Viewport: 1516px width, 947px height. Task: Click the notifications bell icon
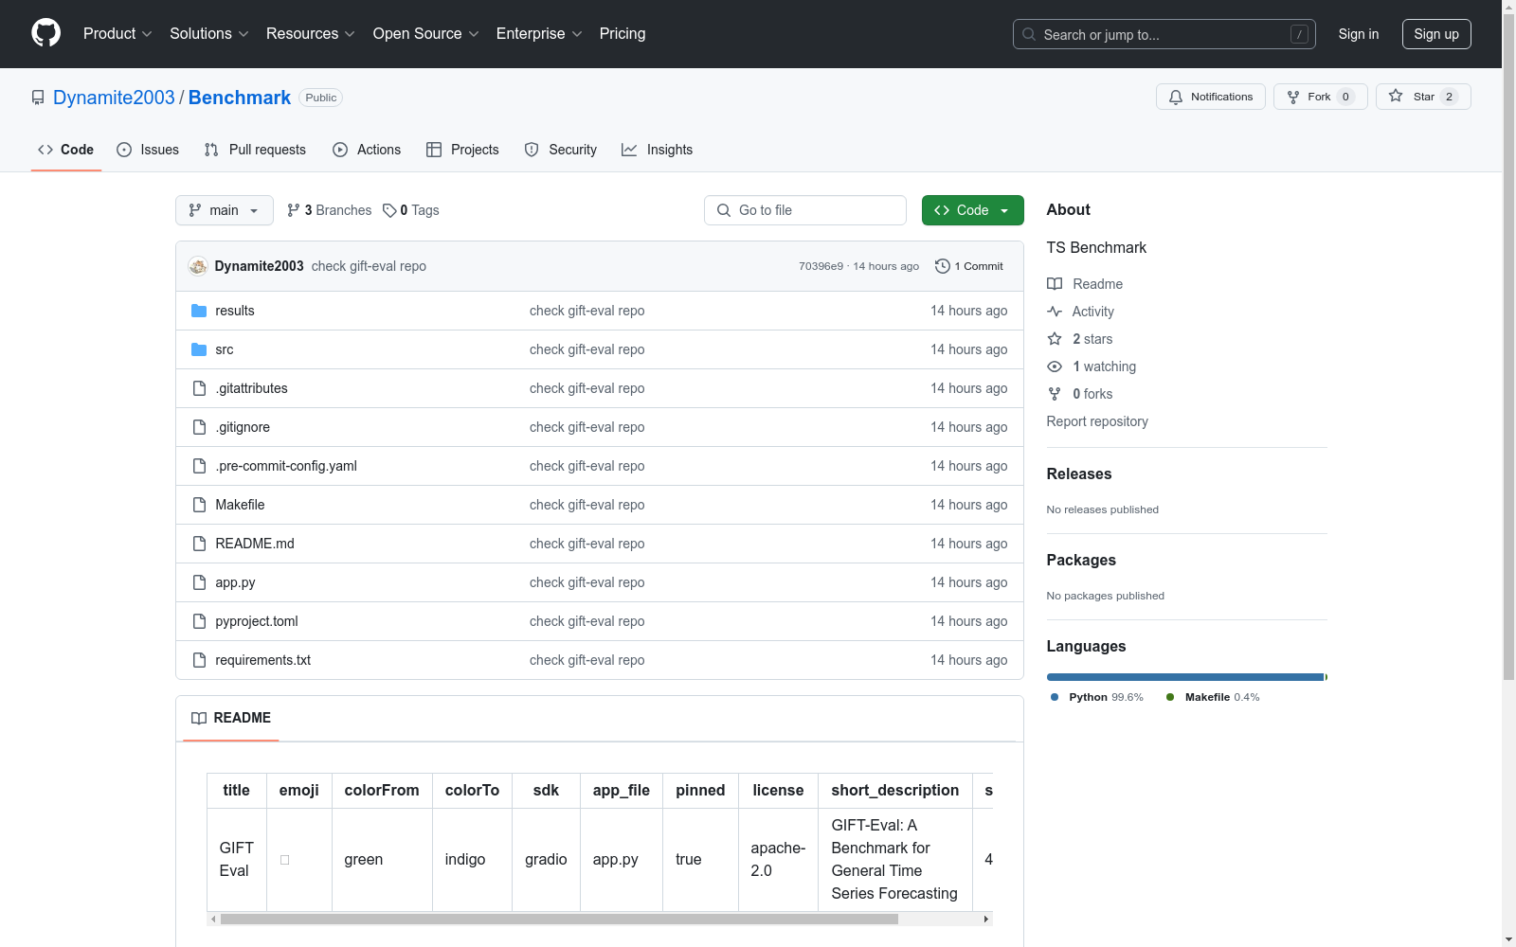(1176, 97)
